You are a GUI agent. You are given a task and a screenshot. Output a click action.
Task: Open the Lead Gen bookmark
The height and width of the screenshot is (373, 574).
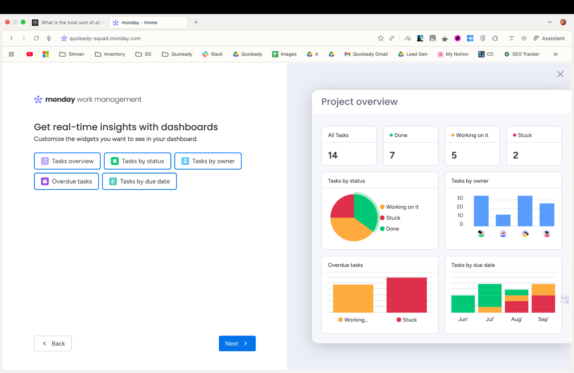pyautogui.click(x=412, y=54)
